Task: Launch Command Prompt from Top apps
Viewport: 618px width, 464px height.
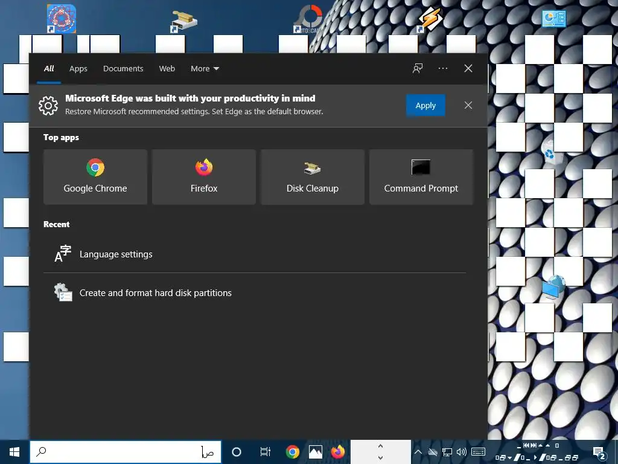Action: pos(421,177)
